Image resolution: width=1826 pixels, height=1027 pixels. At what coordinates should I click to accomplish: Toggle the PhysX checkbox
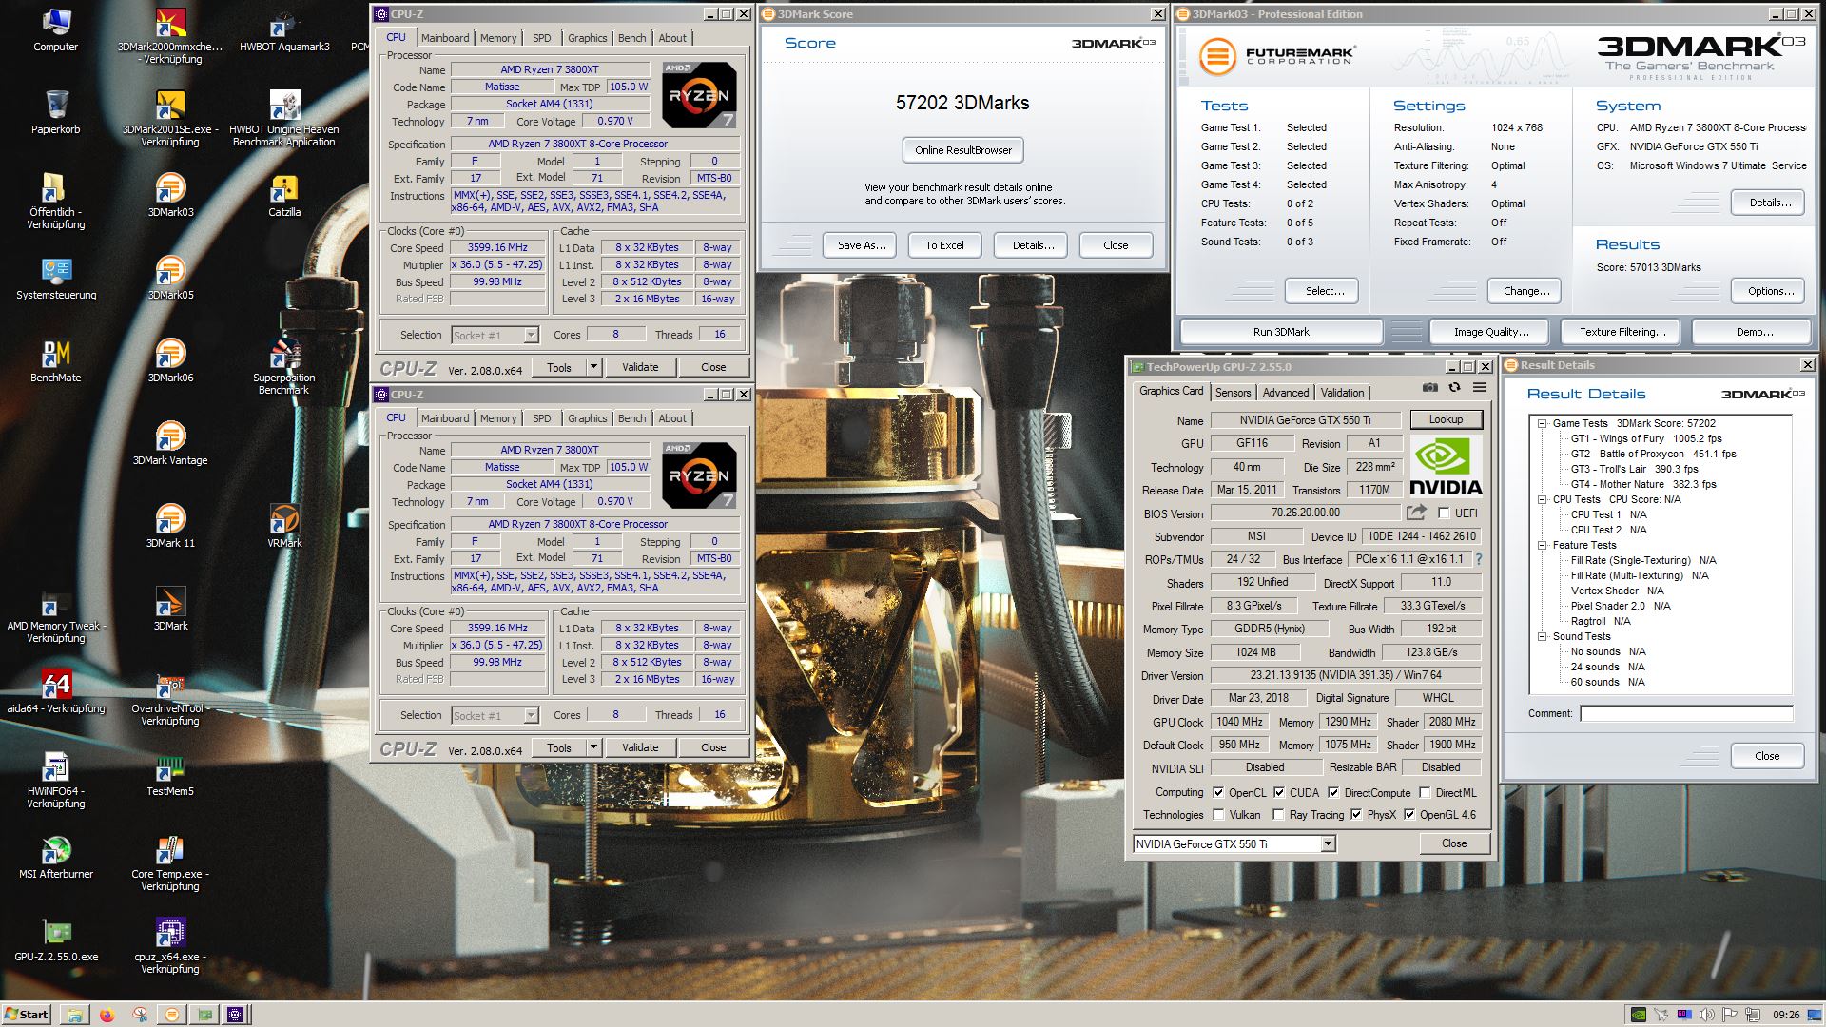(1356, 815)
